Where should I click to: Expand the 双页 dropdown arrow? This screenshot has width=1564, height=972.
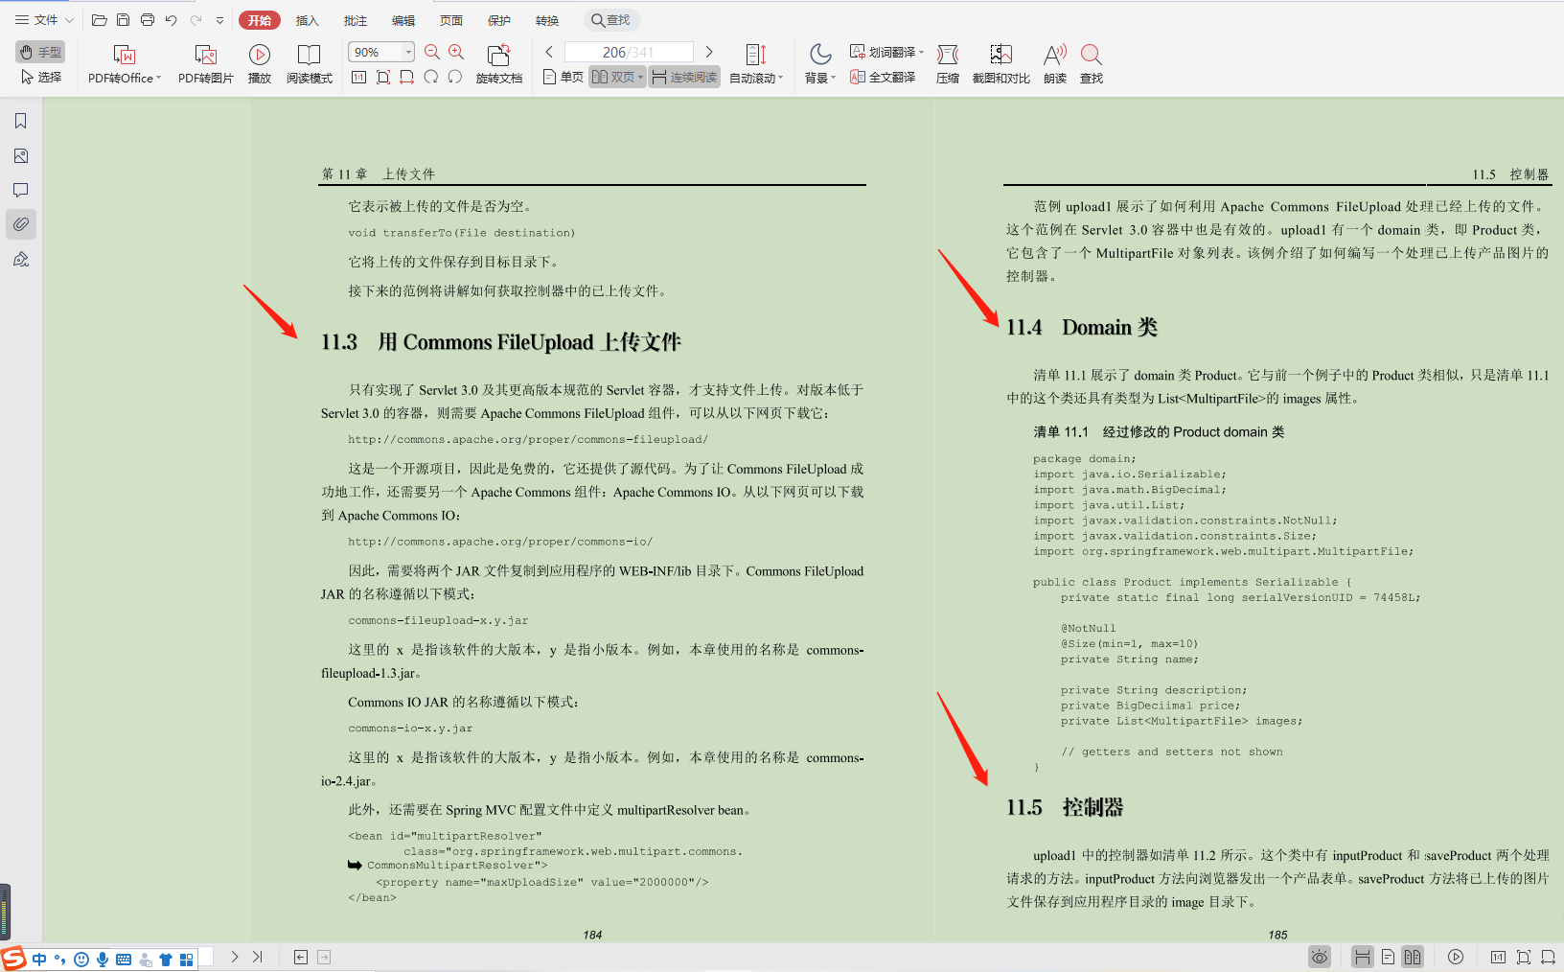(641, 77)
